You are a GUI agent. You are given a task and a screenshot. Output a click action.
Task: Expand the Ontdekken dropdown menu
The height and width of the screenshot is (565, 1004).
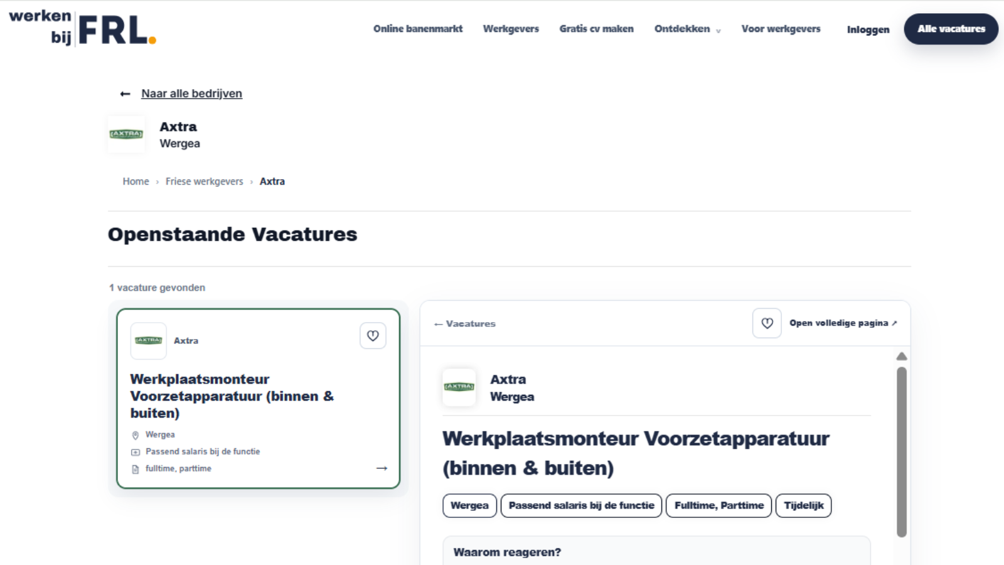point(688,29)
